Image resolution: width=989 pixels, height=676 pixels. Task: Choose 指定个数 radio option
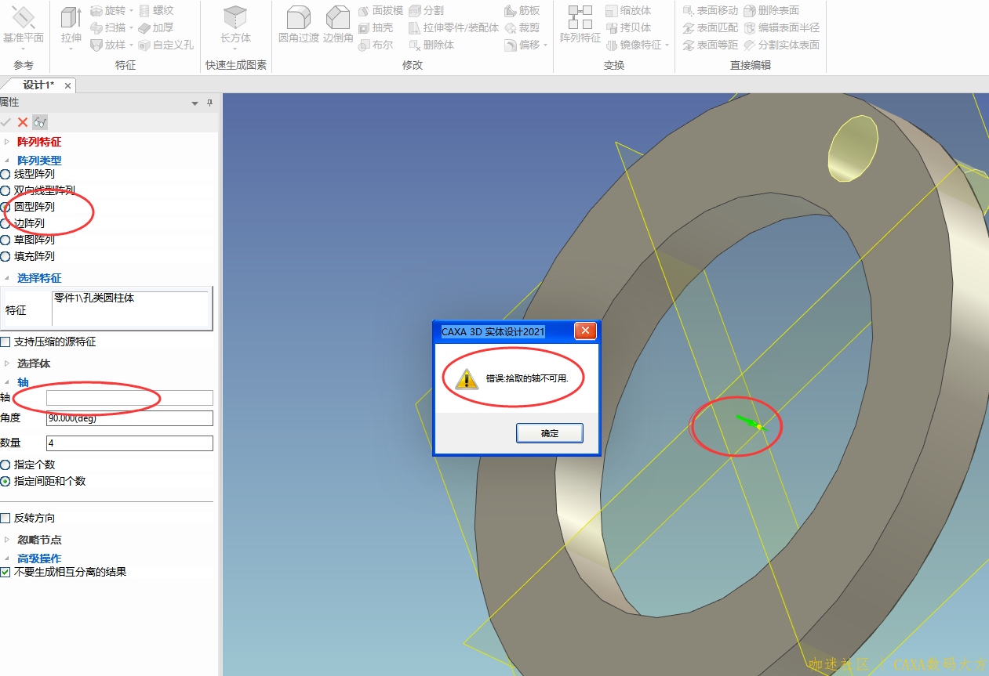[x=5, y=465]
